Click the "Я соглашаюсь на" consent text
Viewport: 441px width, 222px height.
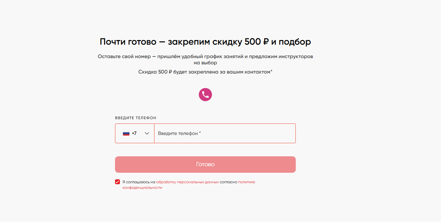pos(138,182)
